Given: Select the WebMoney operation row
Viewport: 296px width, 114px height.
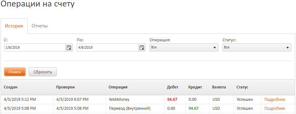Looking at the screenshot, I should (148, 100).
